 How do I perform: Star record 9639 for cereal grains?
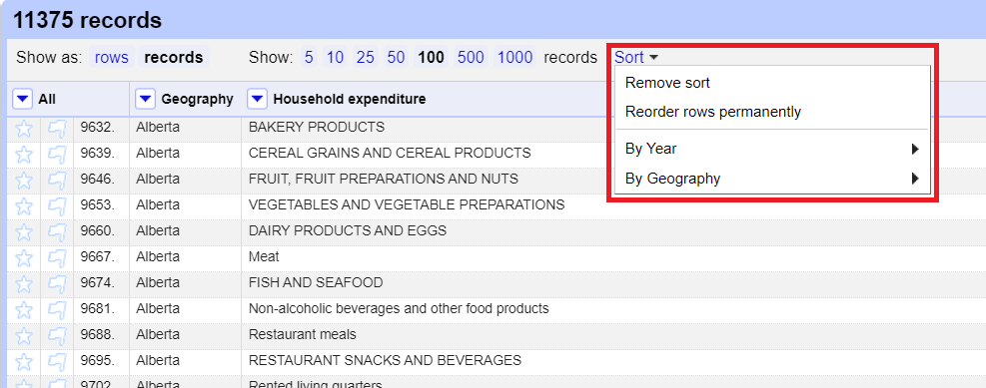(x=23, y=155)
